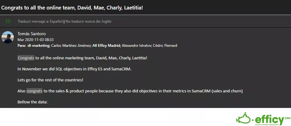
Task: Translate the message to Español
Action: [40, 21]
